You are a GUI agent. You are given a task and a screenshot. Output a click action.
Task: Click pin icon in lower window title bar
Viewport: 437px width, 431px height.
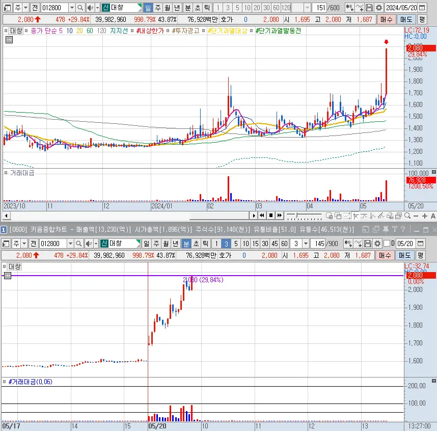(x=386, y=229)
